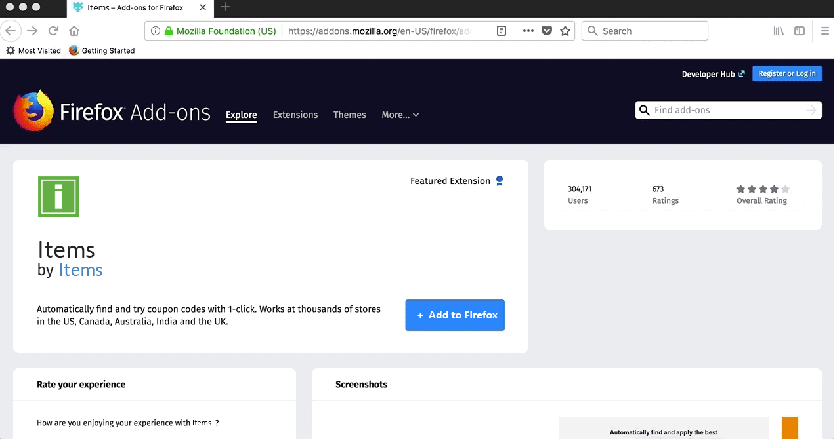
Task: Open page actions three-dot menu
Action: tap(528, 31)
